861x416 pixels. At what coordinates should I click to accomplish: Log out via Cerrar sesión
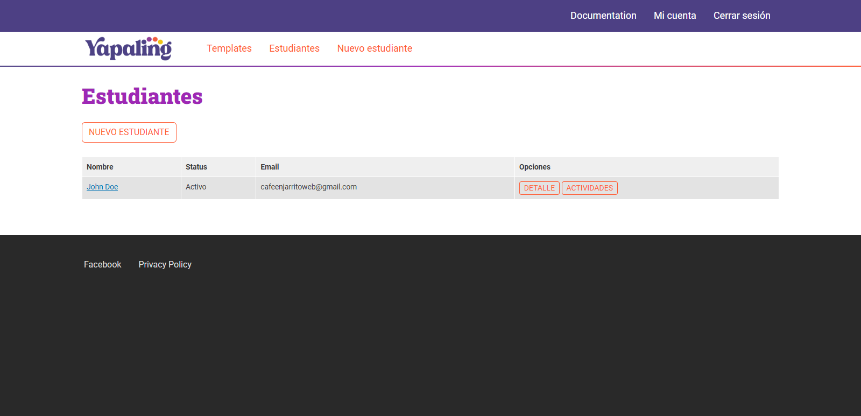(x=742, y=16)
